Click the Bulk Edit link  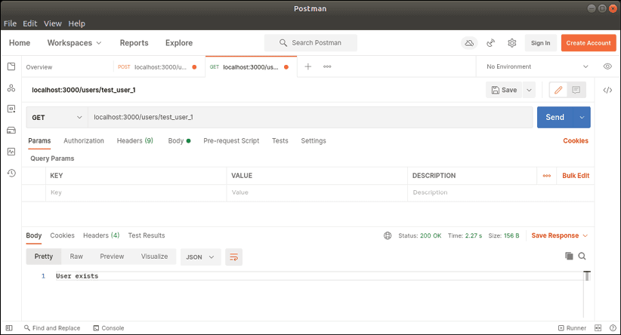(x=576, y=176)
